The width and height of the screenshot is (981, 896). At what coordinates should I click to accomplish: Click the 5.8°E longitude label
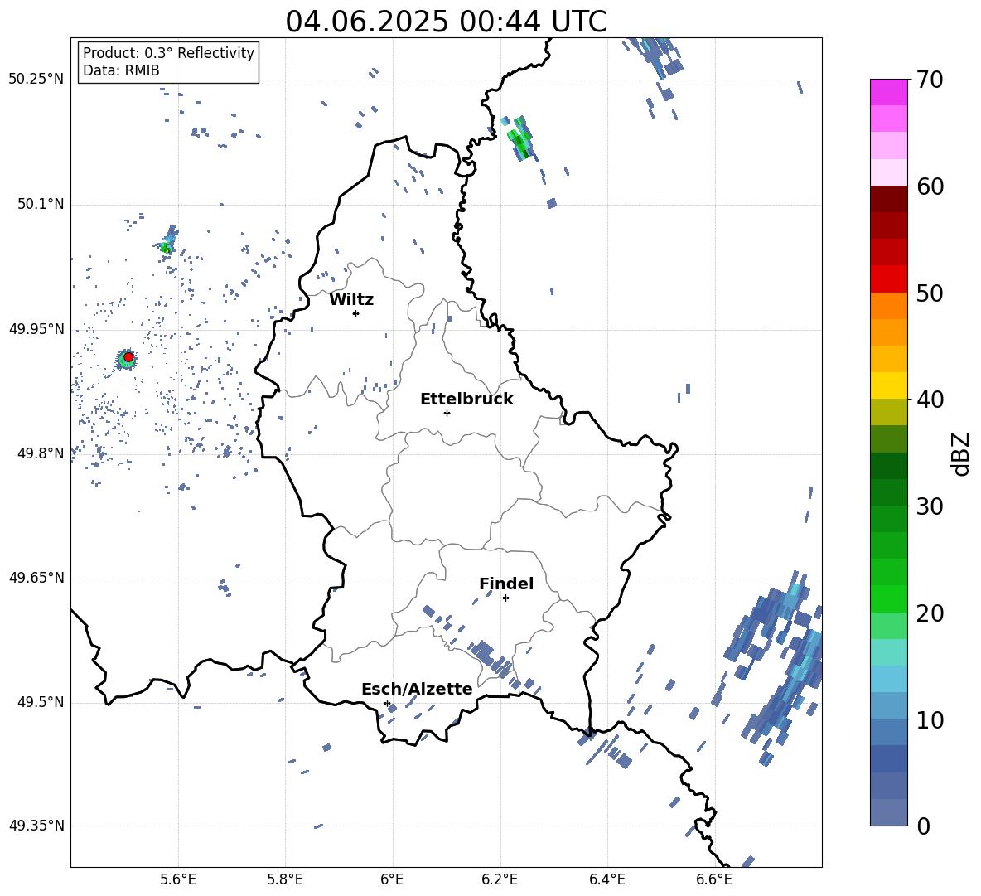click(285, 879)
